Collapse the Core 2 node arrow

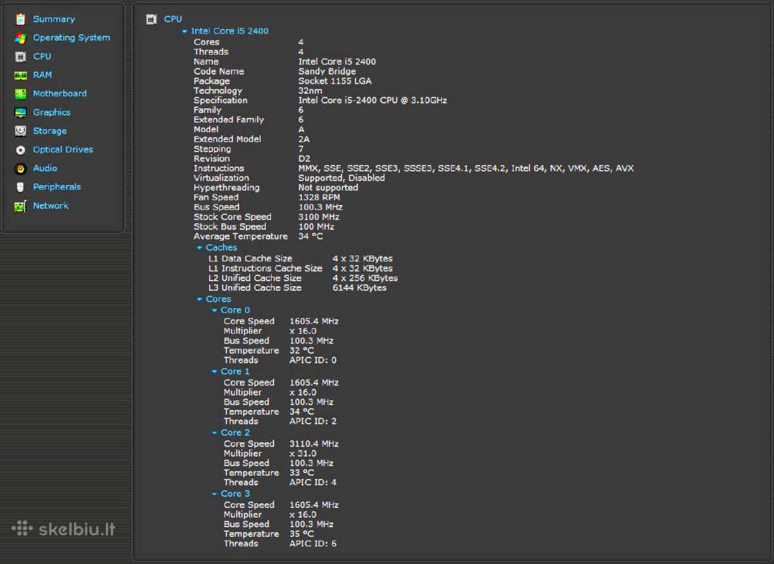pyautogui.click(x=215, y=433)
